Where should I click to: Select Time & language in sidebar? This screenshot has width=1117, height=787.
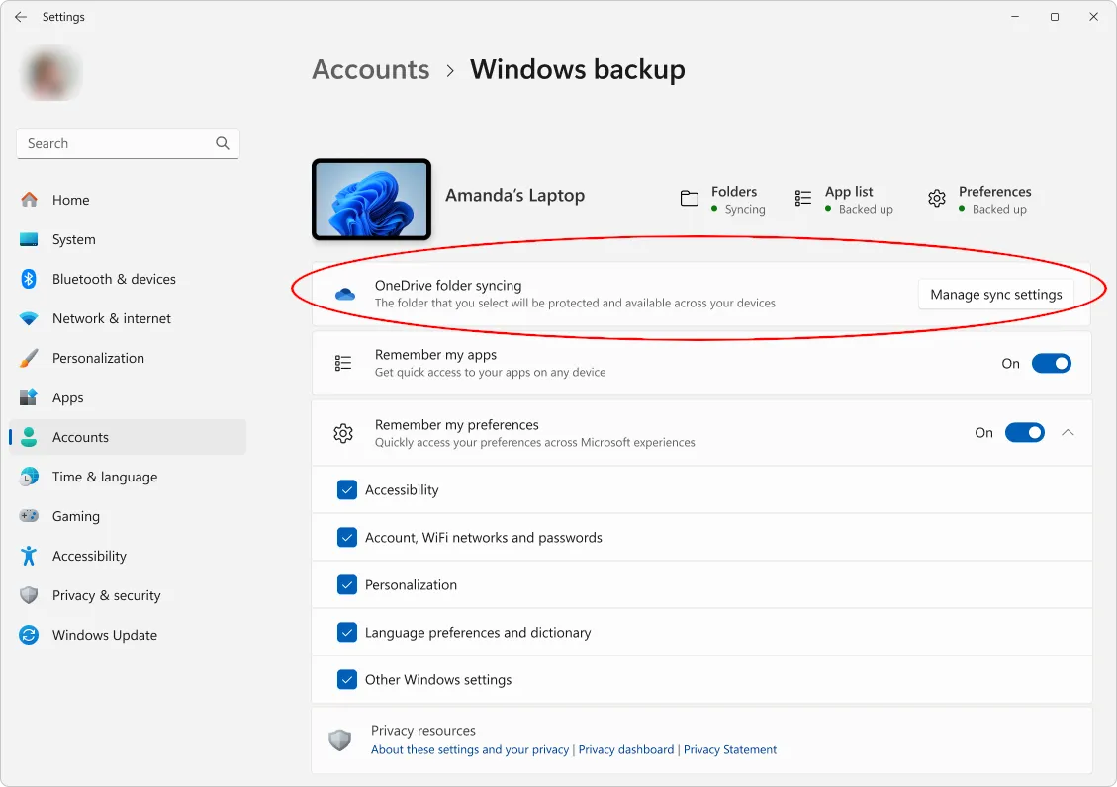(104, 477)
